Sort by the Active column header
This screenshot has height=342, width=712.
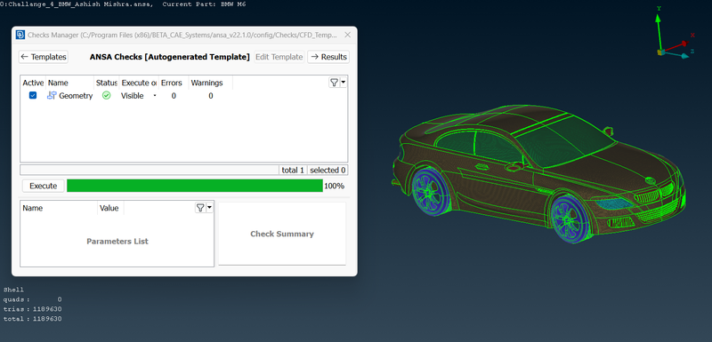point(33,83)
